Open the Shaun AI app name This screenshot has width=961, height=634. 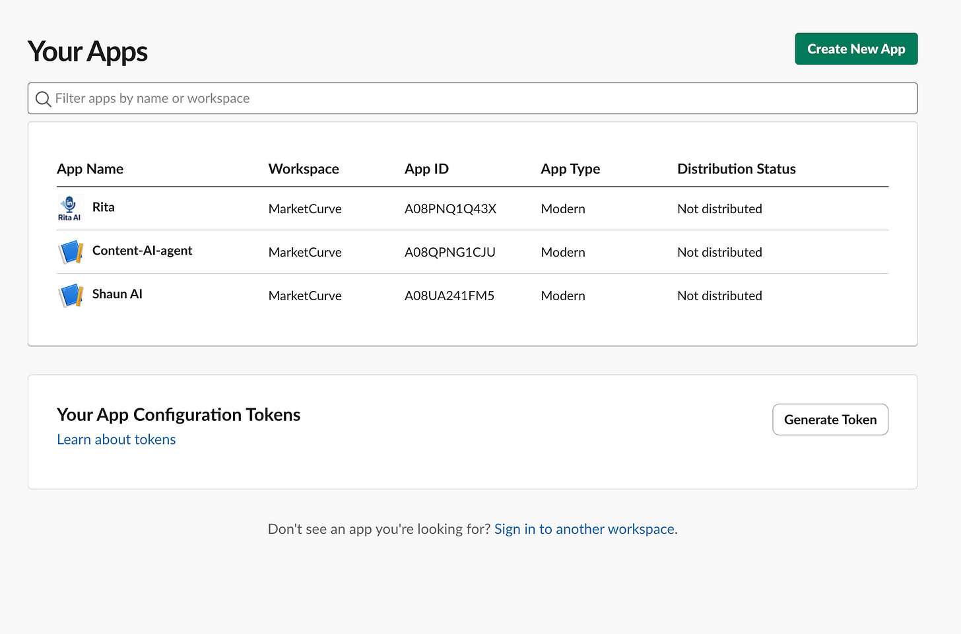coord(117,294)
